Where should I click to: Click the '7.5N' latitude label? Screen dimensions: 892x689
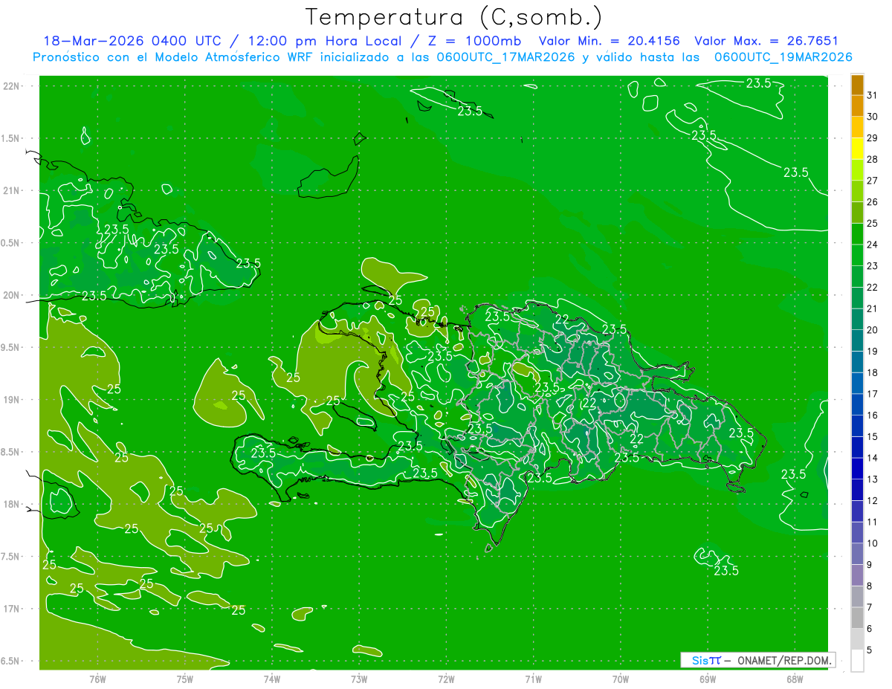point(11,557)
